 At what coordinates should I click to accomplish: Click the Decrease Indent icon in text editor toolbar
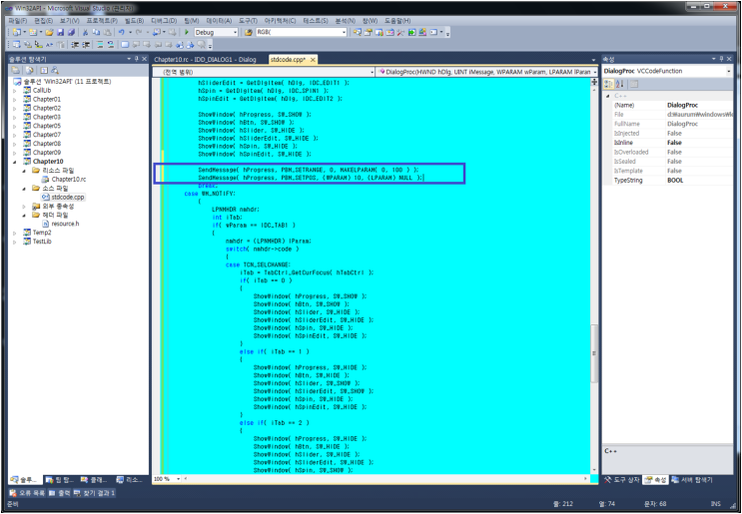(x=75, y=45)
